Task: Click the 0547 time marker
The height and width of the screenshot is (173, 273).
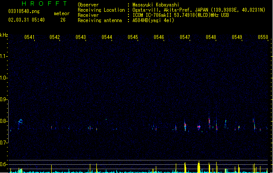Action: [185, 37]
